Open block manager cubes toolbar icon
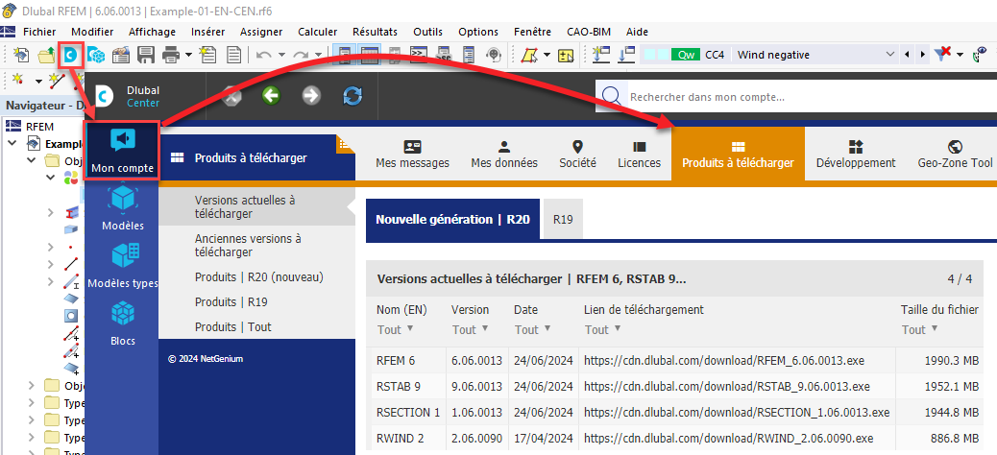 (96, 56)
